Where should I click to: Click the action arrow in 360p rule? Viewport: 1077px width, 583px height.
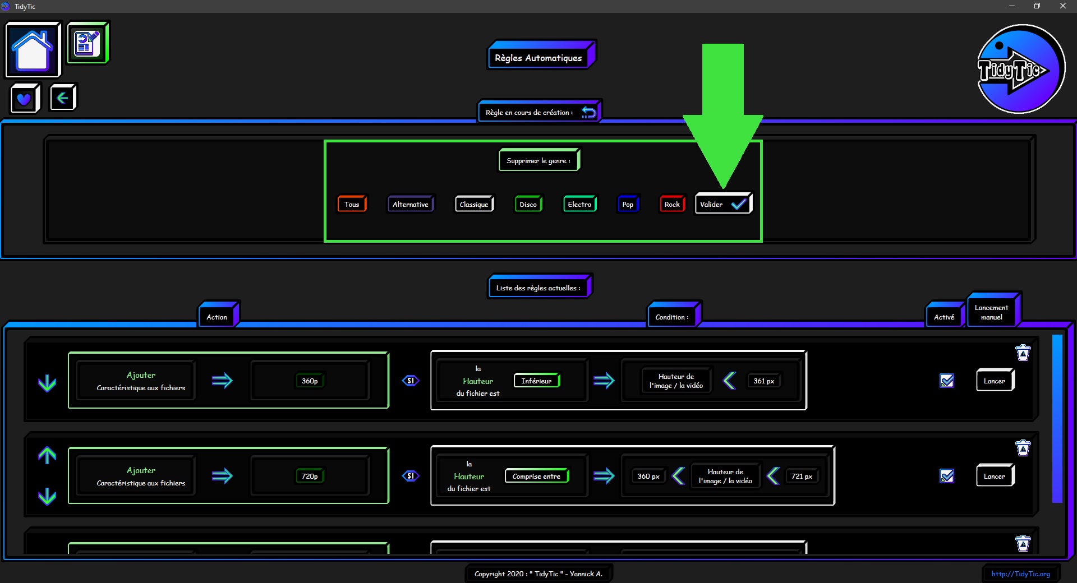222,381
